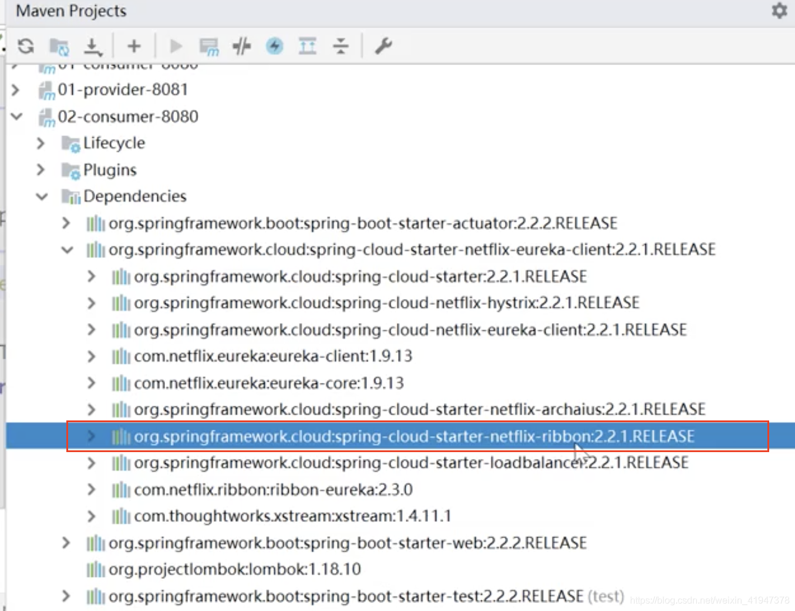The height and width of the screenshot is (611, 795).
Task: Collapse spring-cloud-starter-netflix-eureka-client dependency
Action: [x=68, y=250]
